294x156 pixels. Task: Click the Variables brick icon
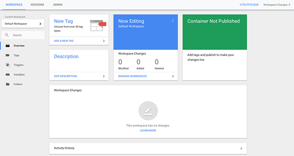[8, 74]
